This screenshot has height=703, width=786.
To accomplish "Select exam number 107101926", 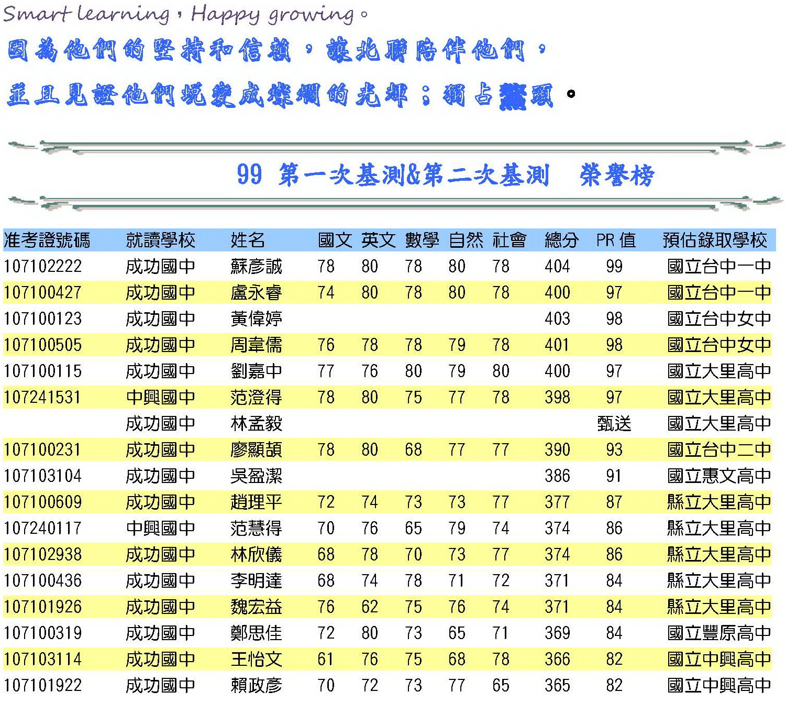I will tap(42, 607).
